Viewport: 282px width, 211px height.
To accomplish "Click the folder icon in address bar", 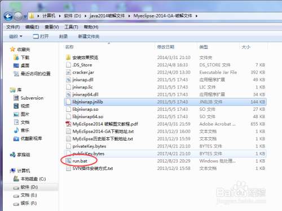I will pyautogui.click(x=32, y=16).
